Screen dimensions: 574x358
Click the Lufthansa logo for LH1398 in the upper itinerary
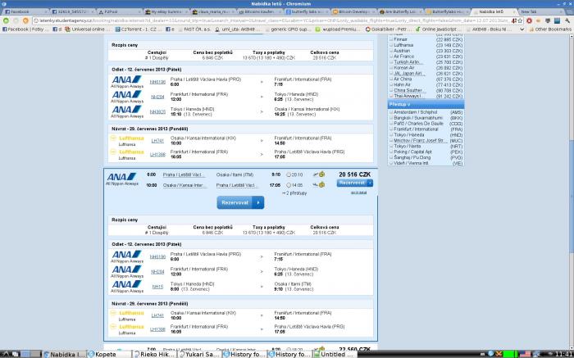point(127,154)
